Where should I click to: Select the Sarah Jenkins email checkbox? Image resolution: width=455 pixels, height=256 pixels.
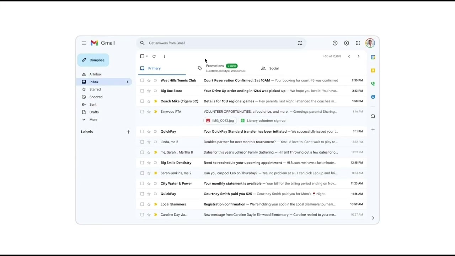click(142, 173)
